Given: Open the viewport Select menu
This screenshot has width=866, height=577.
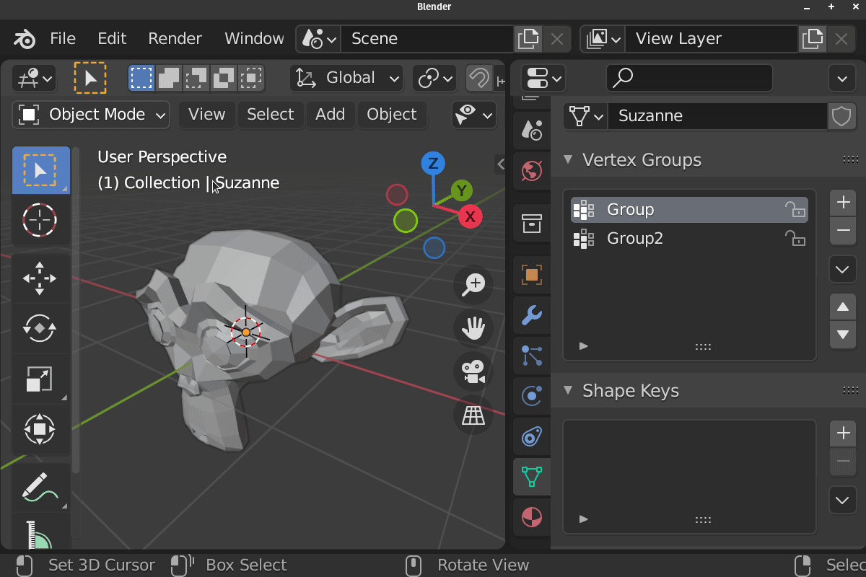Looking at the screenshot, I should [271, 115].
